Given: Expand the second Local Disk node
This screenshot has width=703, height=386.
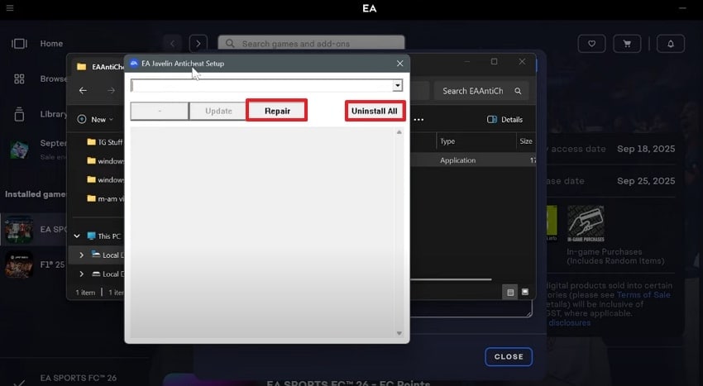Looking at the screenshot, I should (x=82, y=274).
